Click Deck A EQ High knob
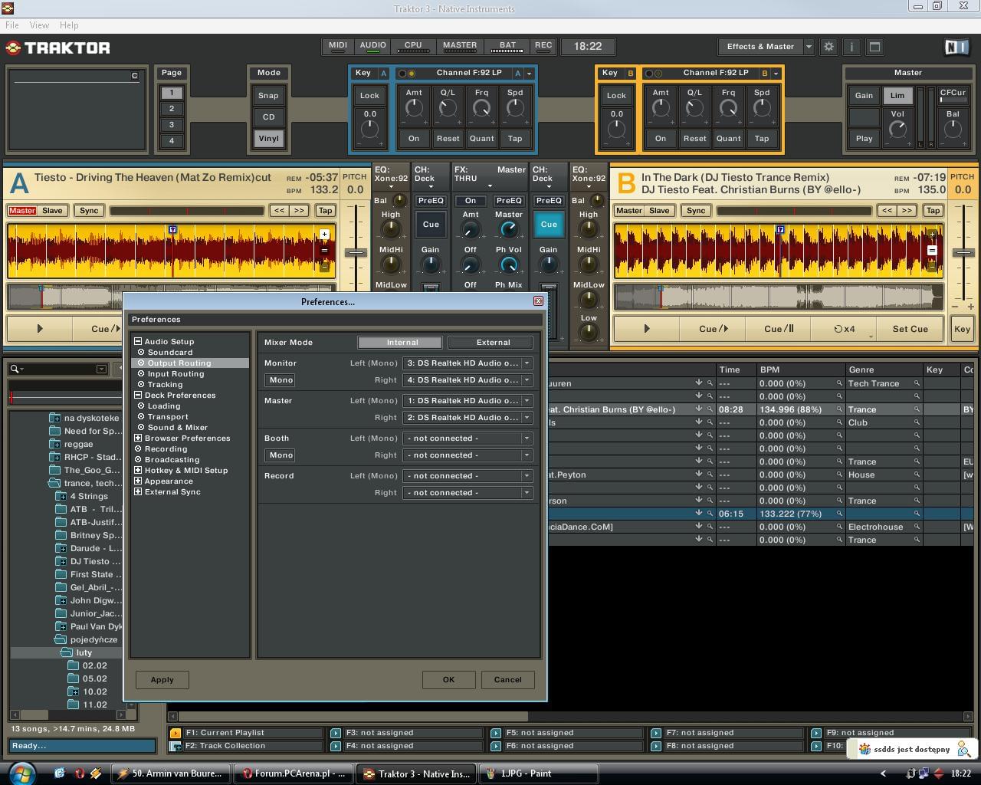981x785 pixels. [391, 229]
